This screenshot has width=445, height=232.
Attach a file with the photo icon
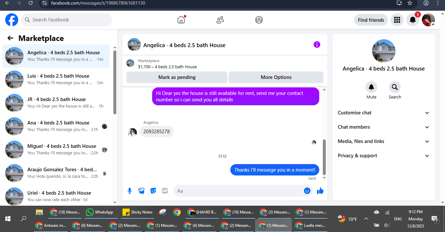tap(141, 191)
